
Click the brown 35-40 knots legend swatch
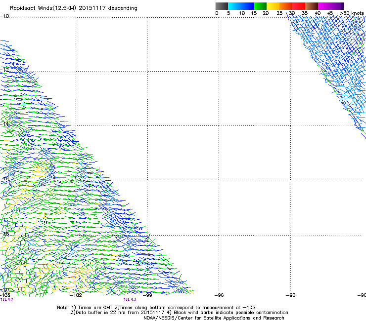(312, 6)
